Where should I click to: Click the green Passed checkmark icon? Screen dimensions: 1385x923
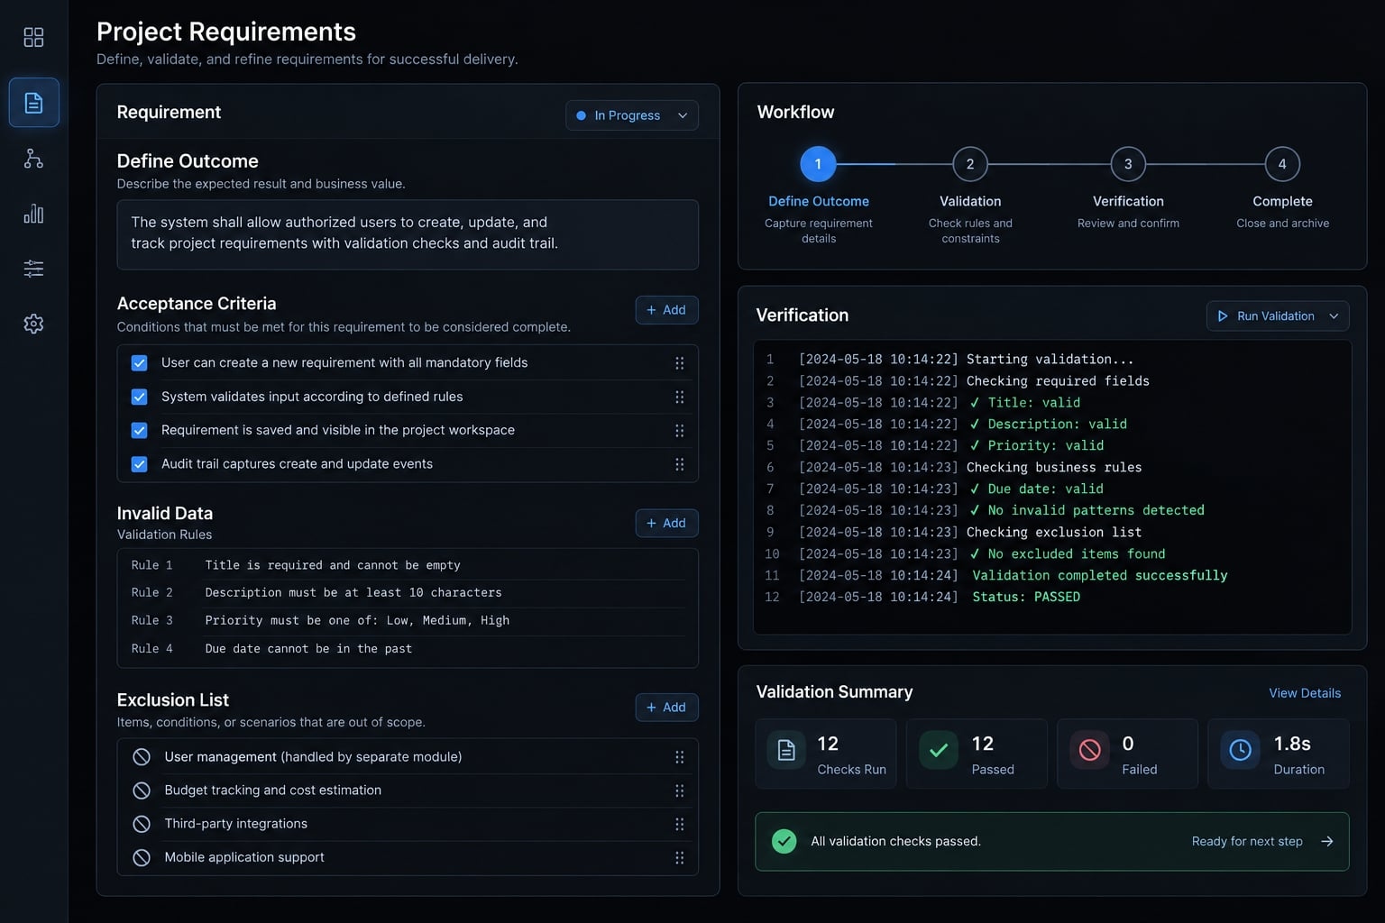click(x=938, y=750)
